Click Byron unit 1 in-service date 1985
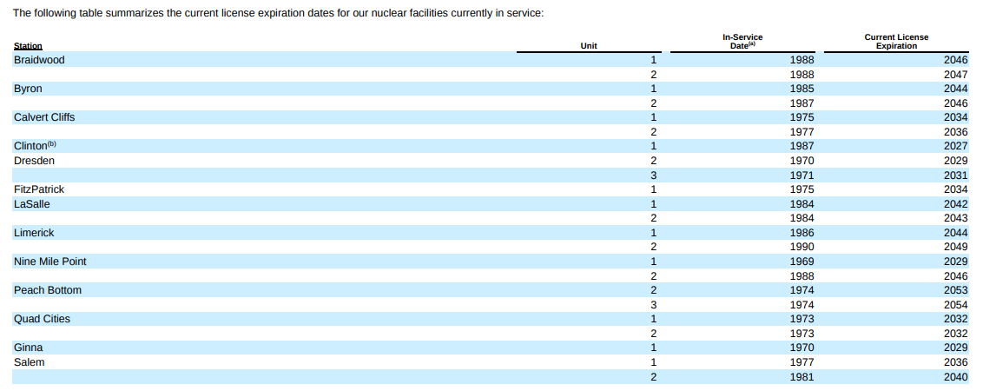This screenshot has width=983, height=391. (802, 89)
